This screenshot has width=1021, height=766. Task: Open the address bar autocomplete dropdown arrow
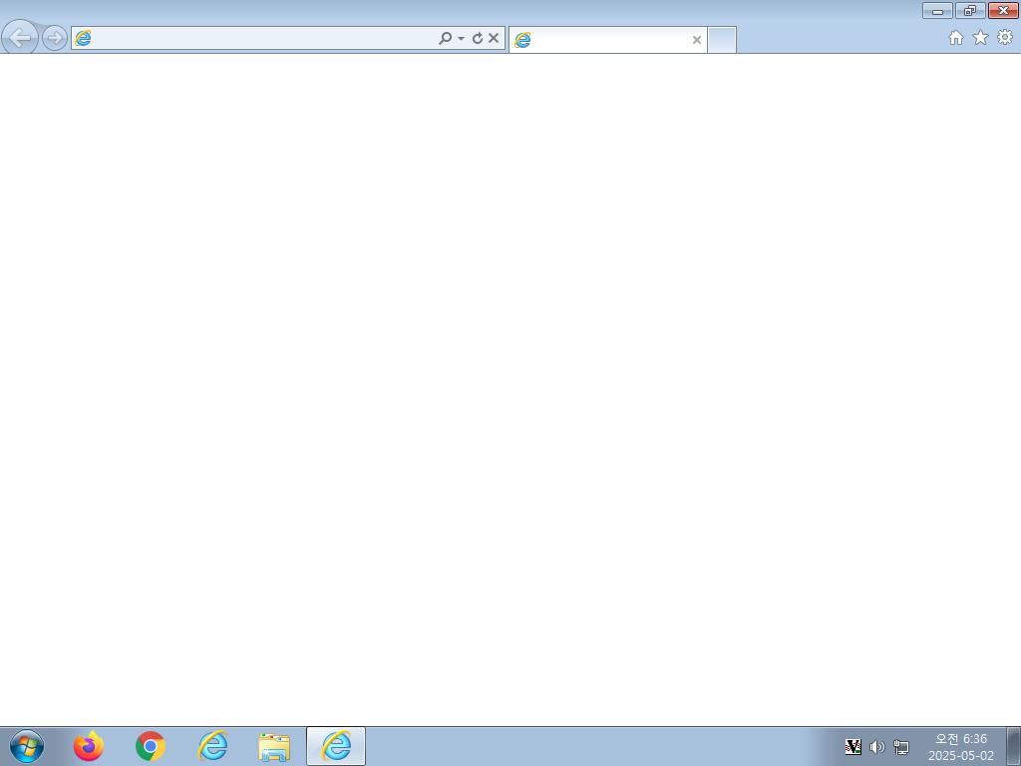click(x=461, y=39)
